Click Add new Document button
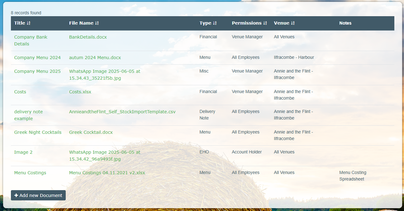Image resolution: width=404 pixels, height=211 pixels. [x=38, y=195]
